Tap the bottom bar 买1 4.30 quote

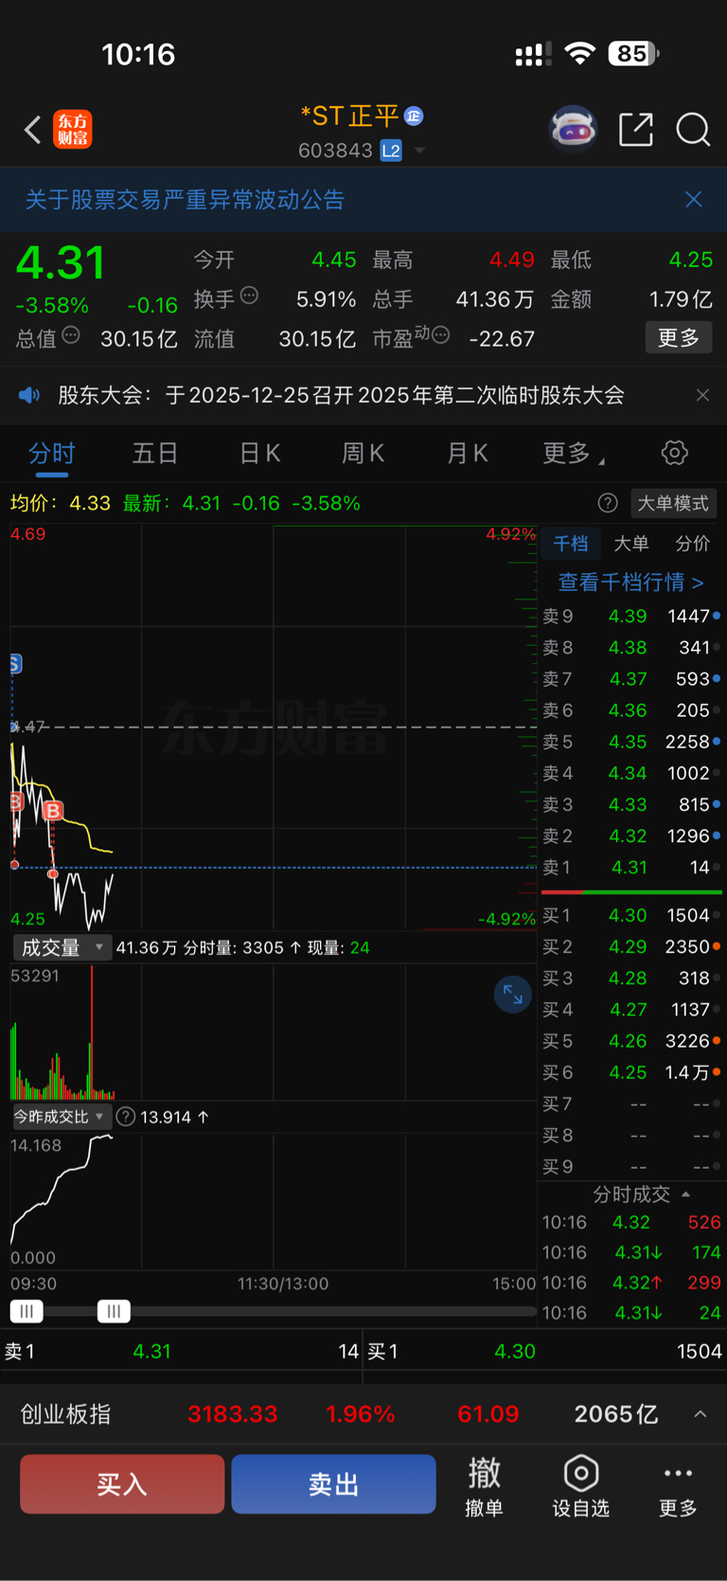pyautogui.click(x=545, y=1352)
